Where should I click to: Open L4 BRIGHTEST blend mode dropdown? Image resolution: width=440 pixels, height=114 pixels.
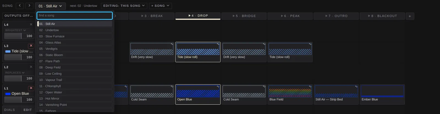[15, 30]
